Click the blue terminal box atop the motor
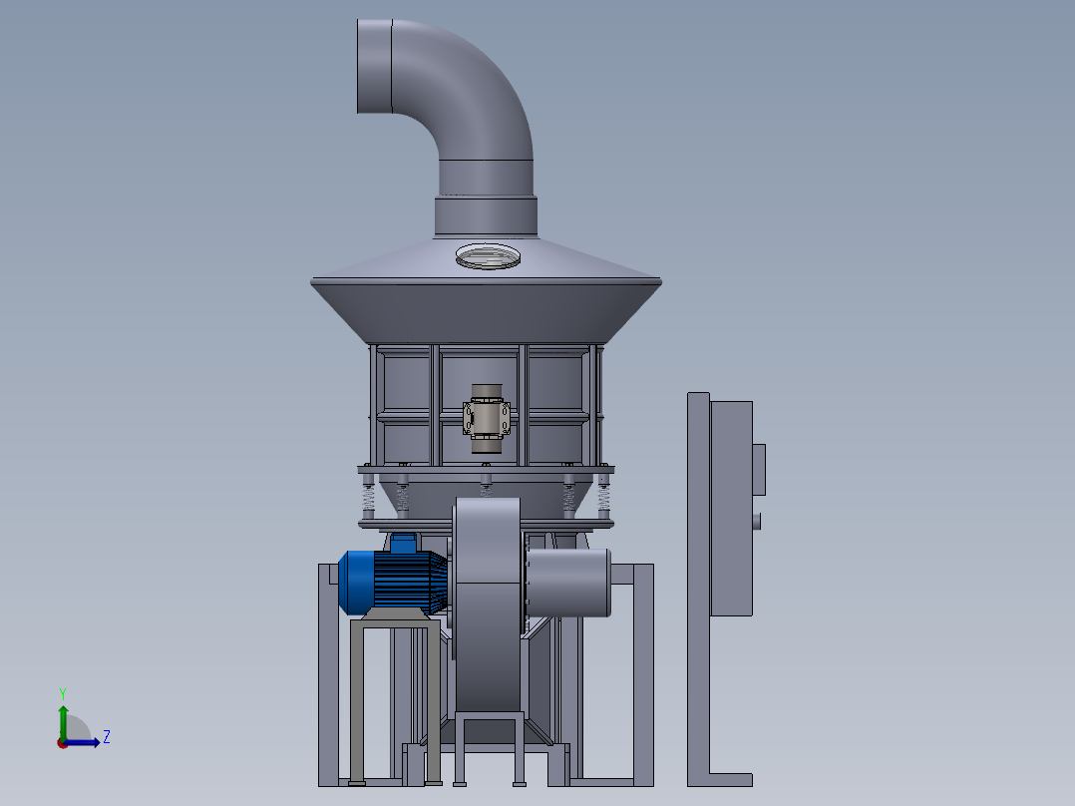 (403, 543)
